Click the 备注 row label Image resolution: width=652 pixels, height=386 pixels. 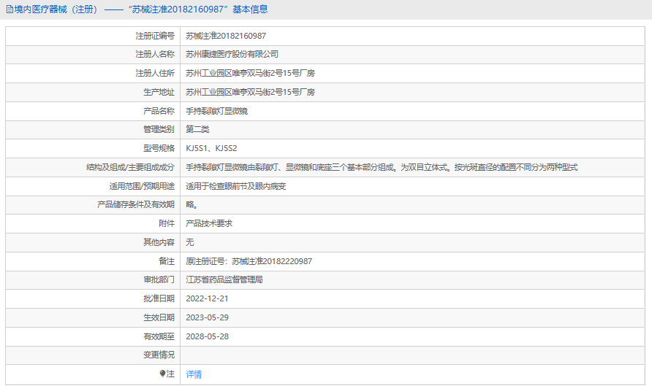point(167,261)
